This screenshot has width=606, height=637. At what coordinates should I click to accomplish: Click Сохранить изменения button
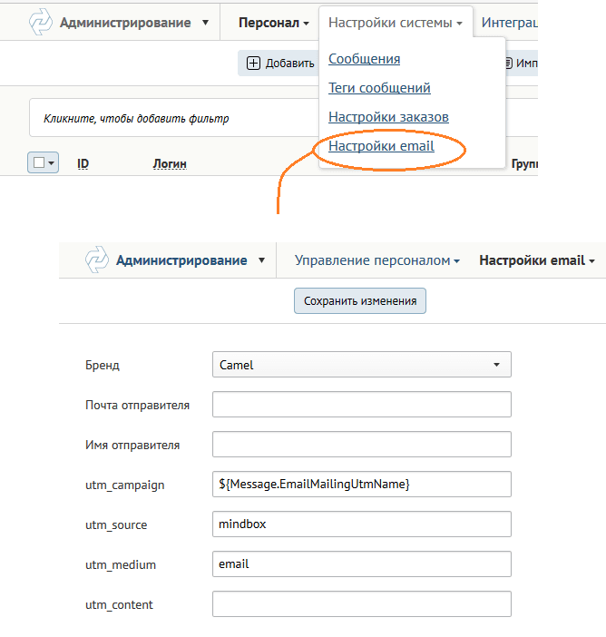360,301
